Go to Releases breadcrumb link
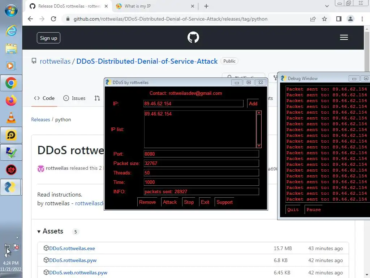 [x=40, y=119]
